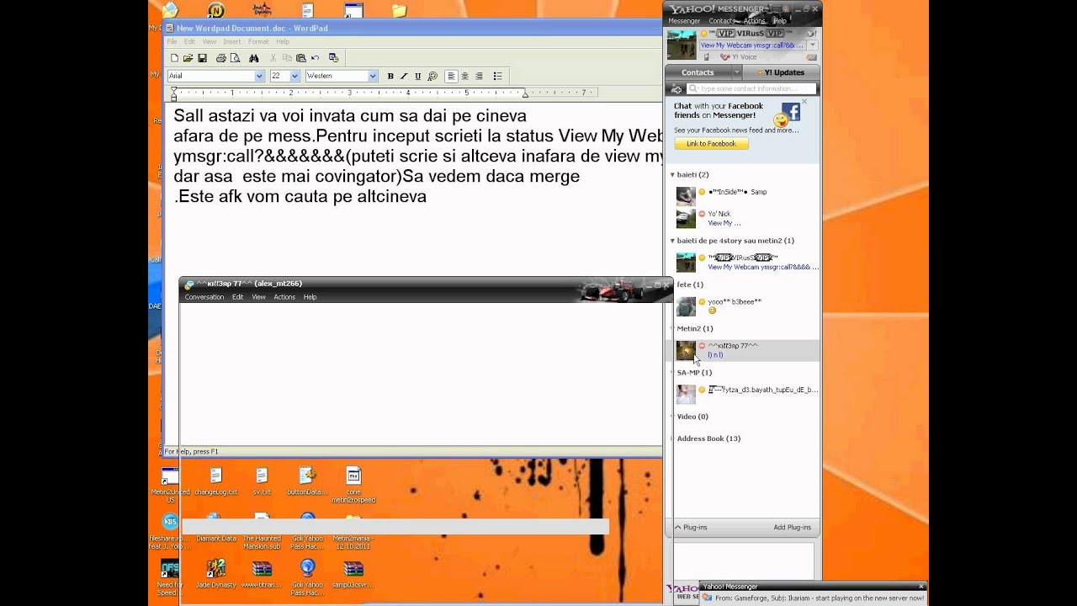Collapse the baieti de pe 4story sau metin2 group
The width and height of the screenshot is (1077, 606).
(x=672, y=241)
